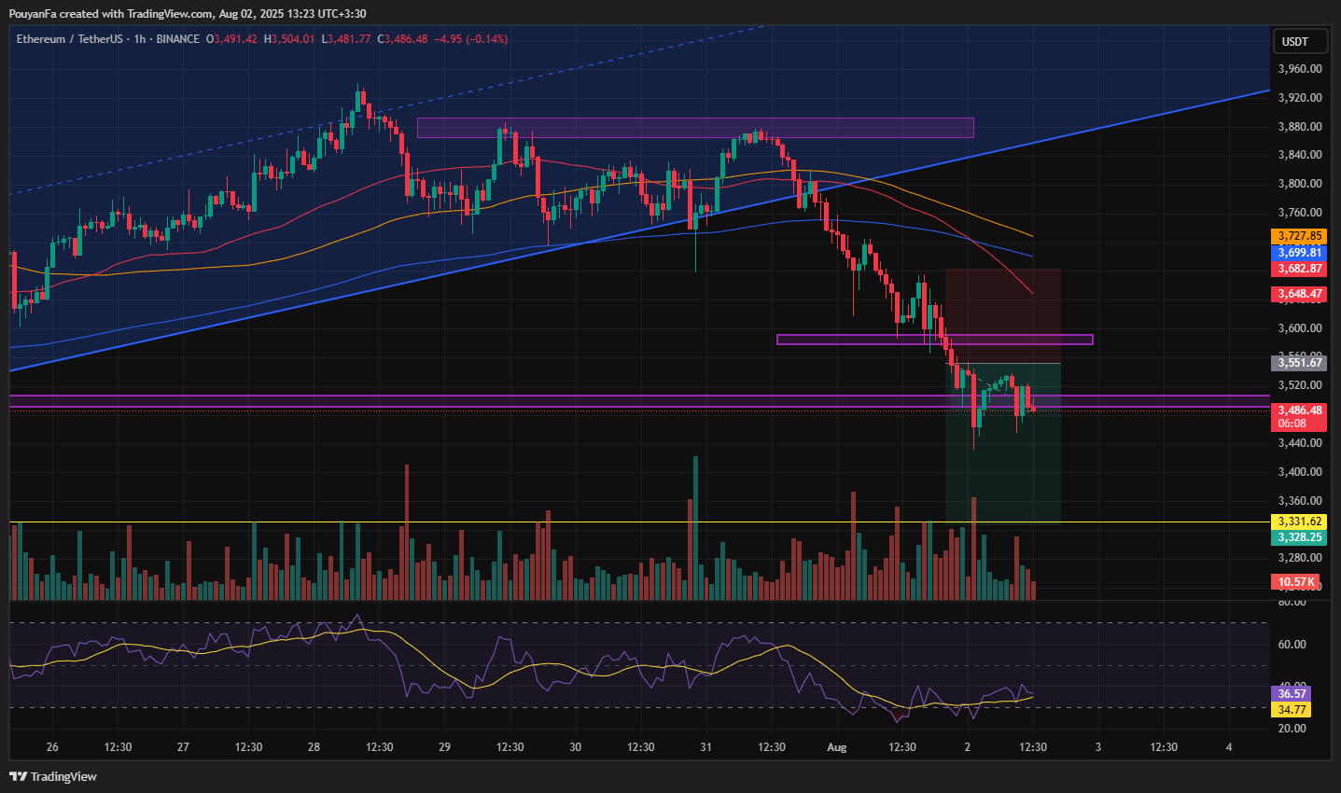Click the gray 3,551.67 price label

tap(1299, 363)
